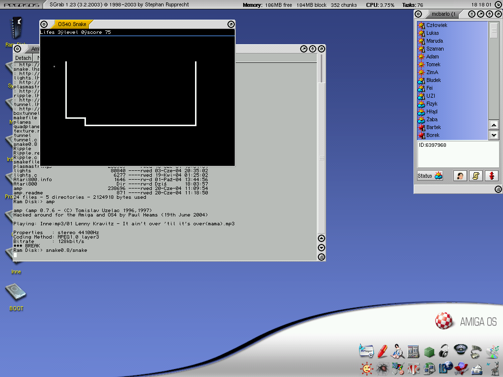Select contact Adam
Screen dimensions: 503x377
tap(452, 57)
